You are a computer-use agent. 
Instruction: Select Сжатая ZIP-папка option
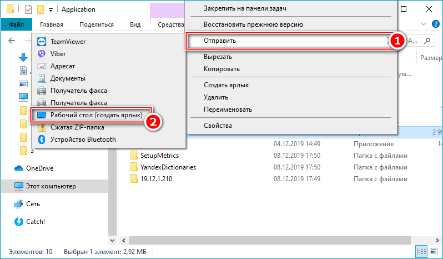[76, 127]
